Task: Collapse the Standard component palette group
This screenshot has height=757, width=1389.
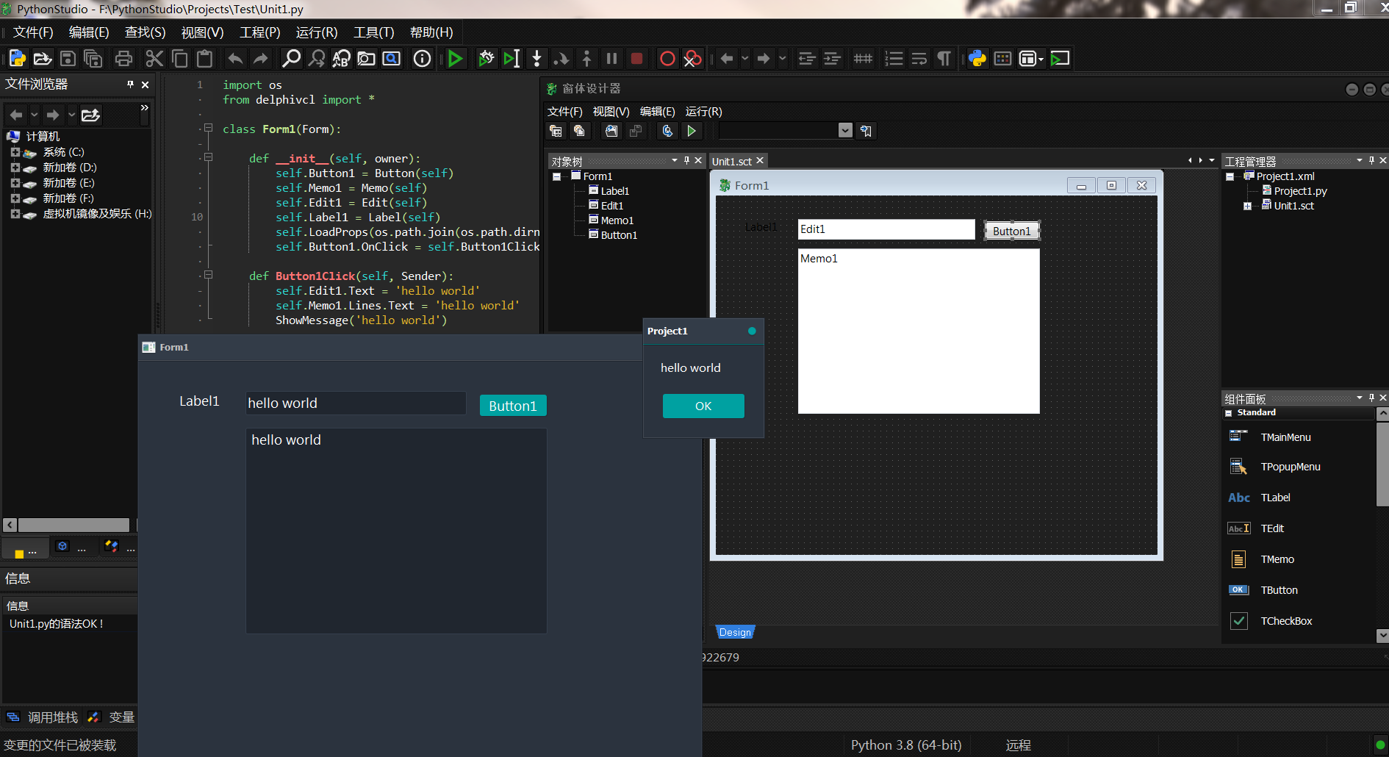Action: coord(1229,413)
